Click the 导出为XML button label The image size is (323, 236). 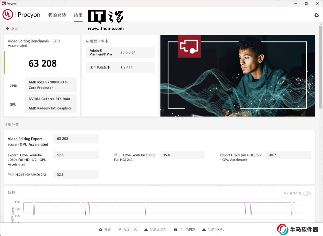pos(216,230)
